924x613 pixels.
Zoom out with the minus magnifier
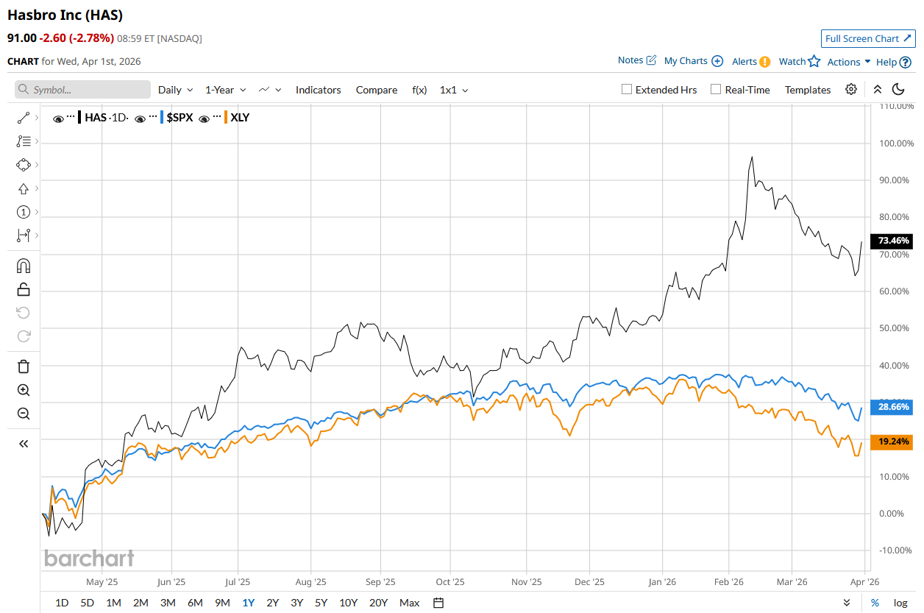point(23,414)
